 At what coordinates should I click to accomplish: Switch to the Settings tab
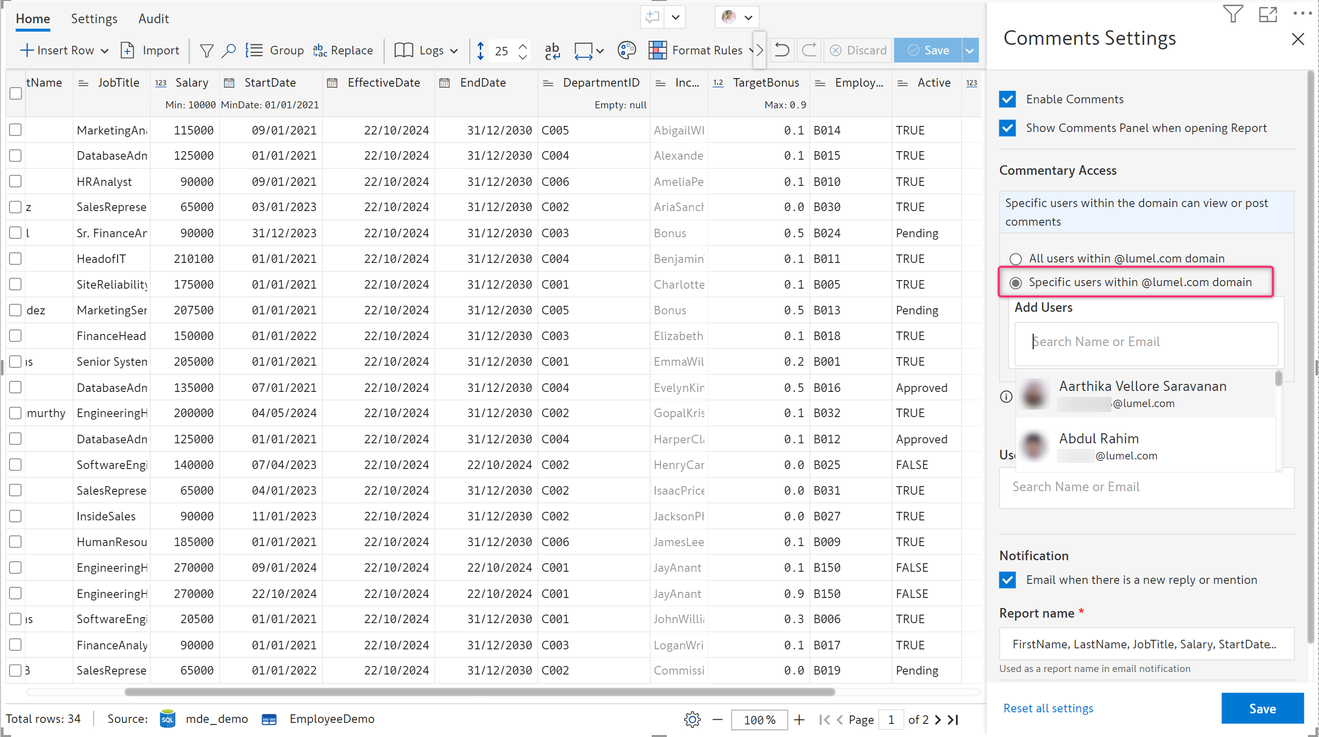click(x=94, y=19)
